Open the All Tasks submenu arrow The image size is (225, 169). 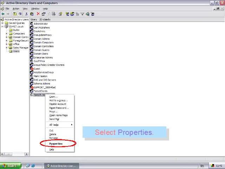[72, 125]
